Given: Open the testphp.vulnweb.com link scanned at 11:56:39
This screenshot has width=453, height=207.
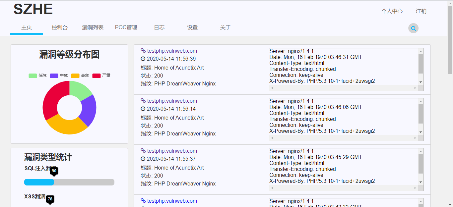Looking at the screenshot, I should pyautogui.click(x=172, y=51).
